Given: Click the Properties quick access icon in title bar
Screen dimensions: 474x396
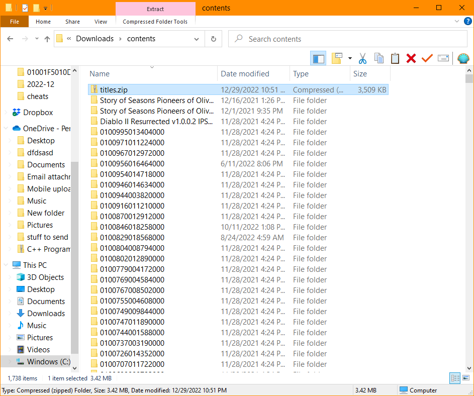Looking at the screenshot, I should pyautogui.click(x=25, y=8).
